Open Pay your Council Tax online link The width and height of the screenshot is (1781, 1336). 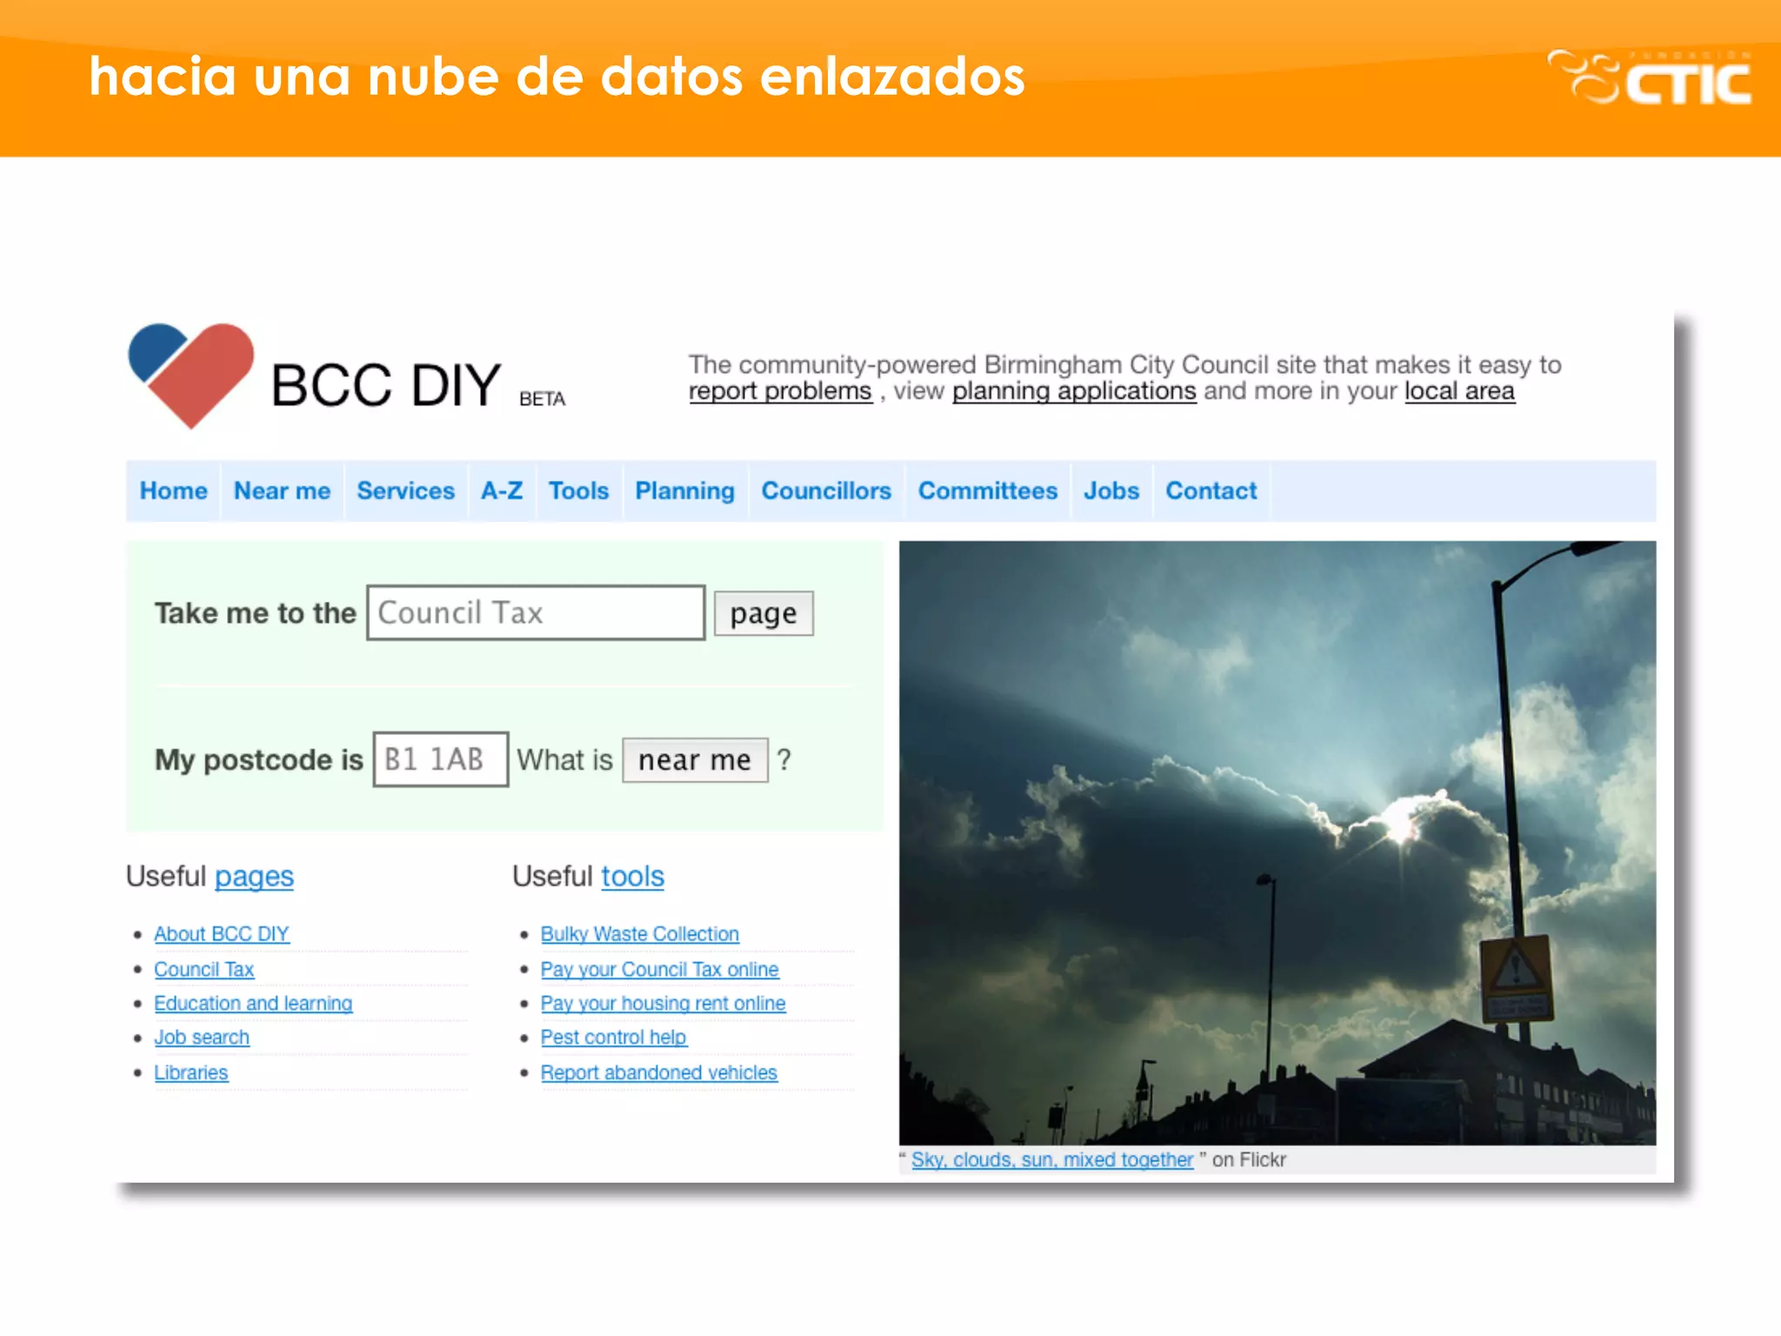click(x=659, y=969)
